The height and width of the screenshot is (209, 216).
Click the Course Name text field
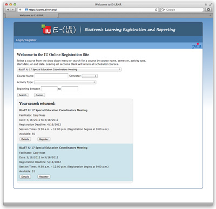(51, 76)
